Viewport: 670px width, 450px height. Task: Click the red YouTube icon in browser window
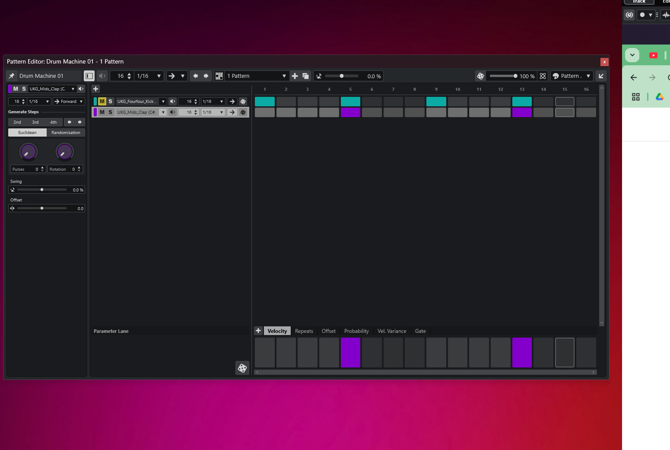653,55
